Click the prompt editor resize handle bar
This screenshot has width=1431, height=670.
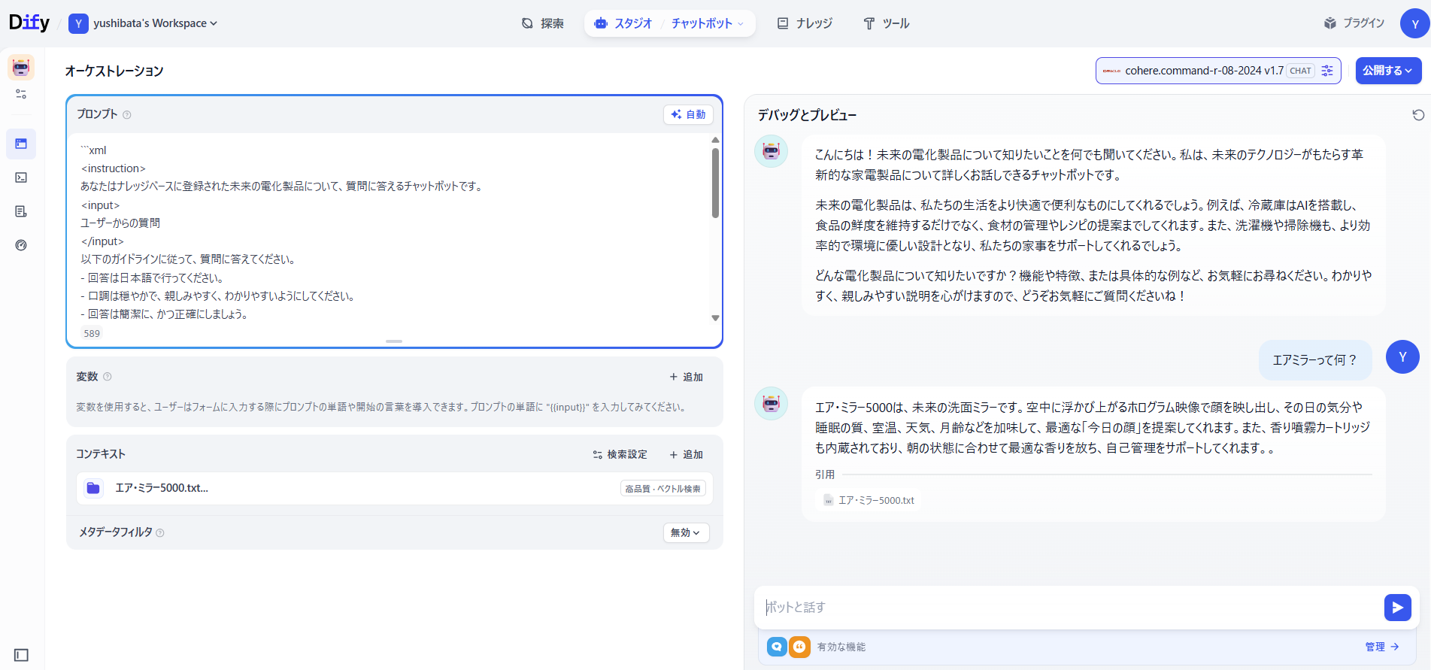click(x=394, y=341)
